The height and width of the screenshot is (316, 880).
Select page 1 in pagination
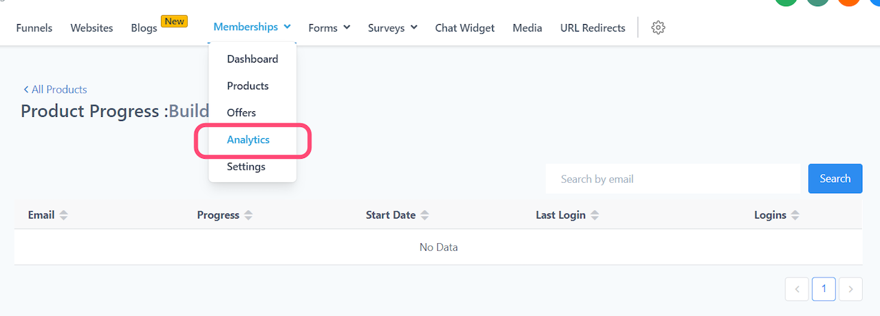tap(824, 289)
